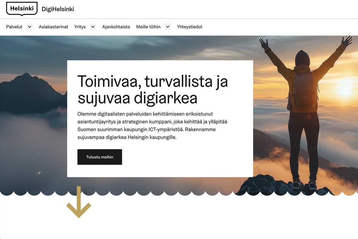
Task: Expand the Meille töihin submenu chevron
Action: [168, 27]
